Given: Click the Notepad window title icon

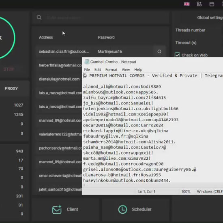Looking at the screenshot, I should 87,62.
